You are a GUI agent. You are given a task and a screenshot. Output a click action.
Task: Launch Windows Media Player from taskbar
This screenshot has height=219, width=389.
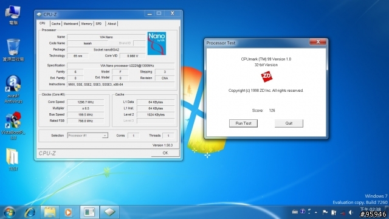click(68, 212)
